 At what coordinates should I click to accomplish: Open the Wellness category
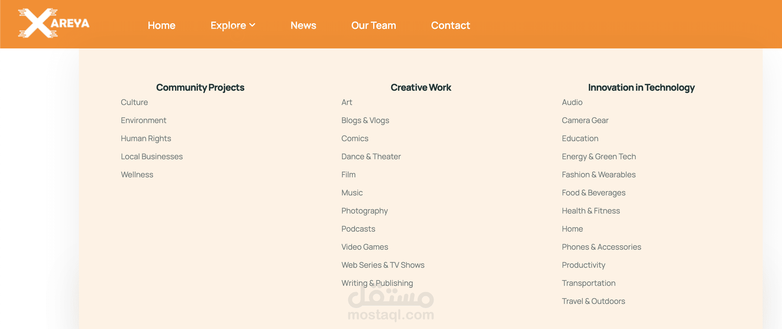click(x=137, y=174)
